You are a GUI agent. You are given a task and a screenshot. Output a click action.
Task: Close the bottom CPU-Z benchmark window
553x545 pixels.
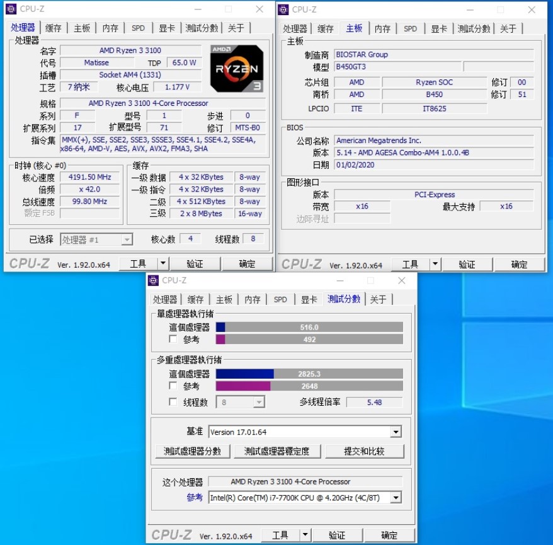coord(402,280)
